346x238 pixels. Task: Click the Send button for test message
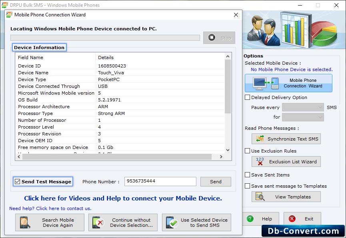(x=216, y=182)
